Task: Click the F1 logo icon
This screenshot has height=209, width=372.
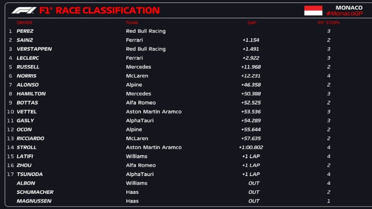Action: coord(24,10)
